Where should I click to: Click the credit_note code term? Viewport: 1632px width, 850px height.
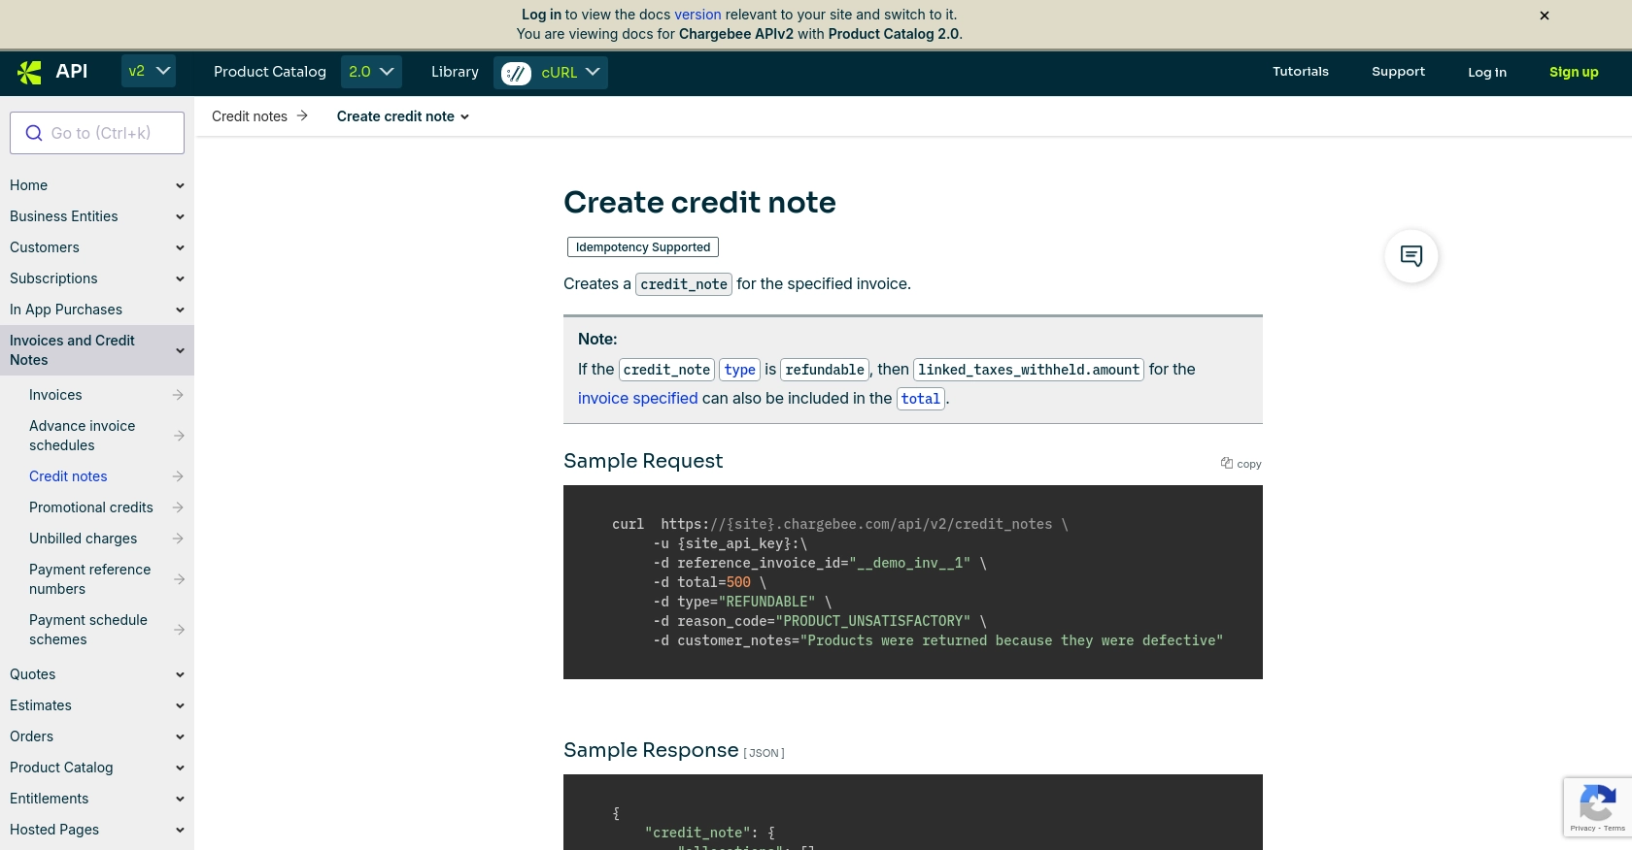(x=684, y=284)
